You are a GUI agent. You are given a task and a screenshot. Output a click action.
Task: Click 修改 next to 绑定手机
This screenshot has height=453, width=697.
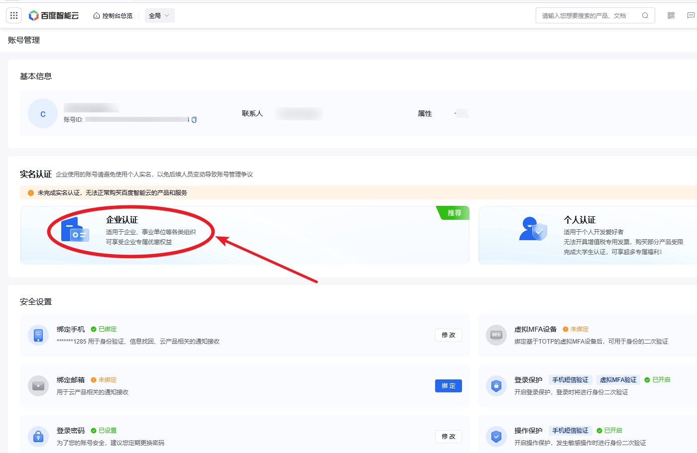(448, 335)
